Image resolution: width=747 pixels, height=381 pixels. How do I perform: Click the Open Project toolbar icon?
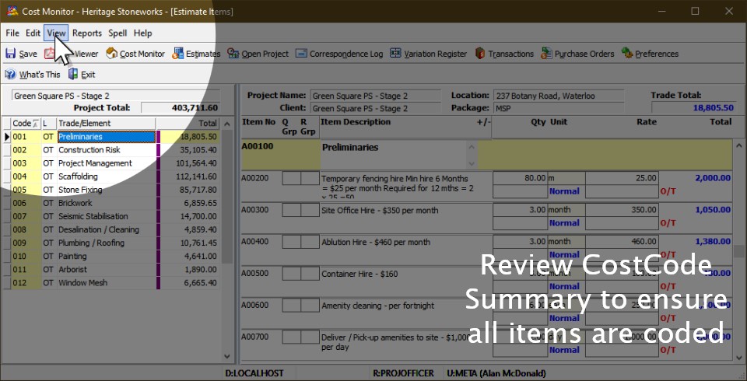(x=233, y=54)
